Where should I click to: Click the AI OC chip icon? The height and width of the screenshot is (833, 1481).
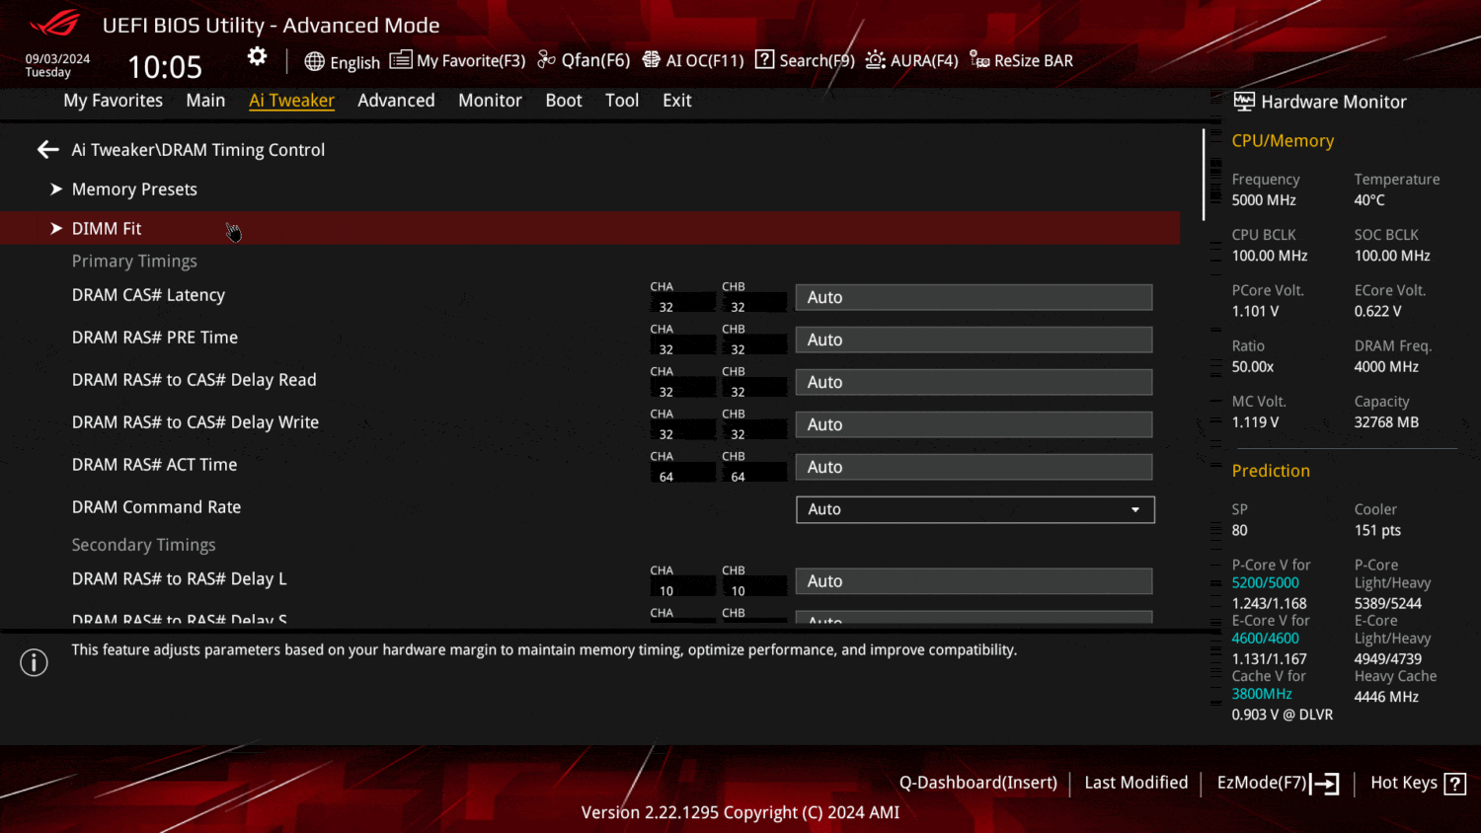coord(652,60)
